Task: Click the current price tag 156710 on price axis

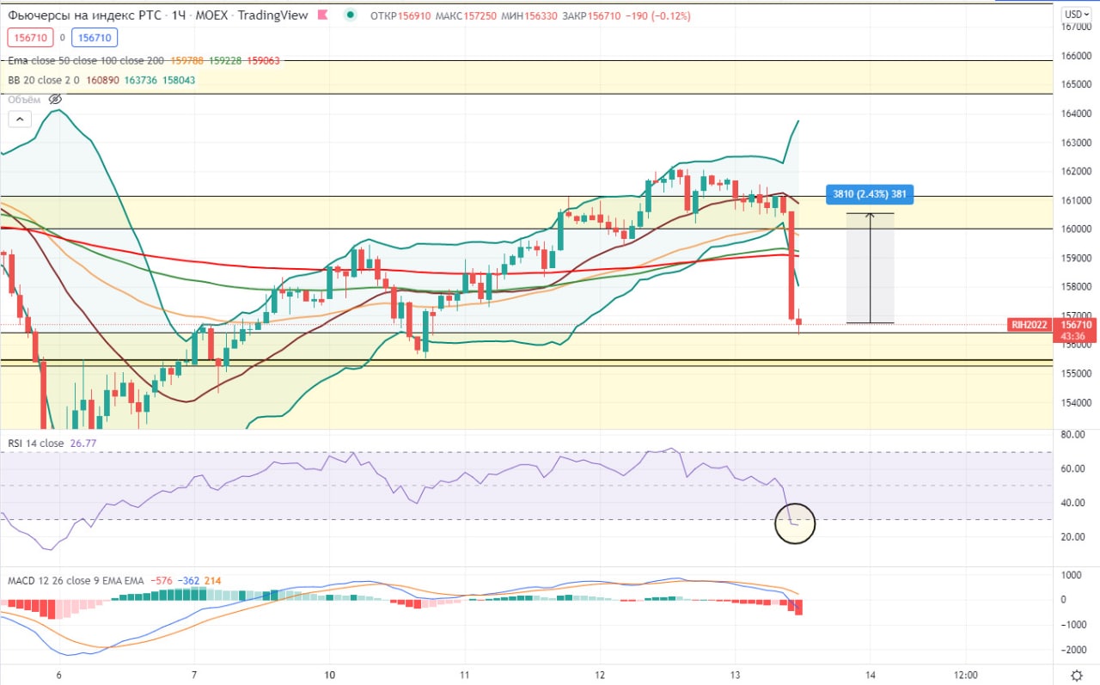Action: point(1076,324)
